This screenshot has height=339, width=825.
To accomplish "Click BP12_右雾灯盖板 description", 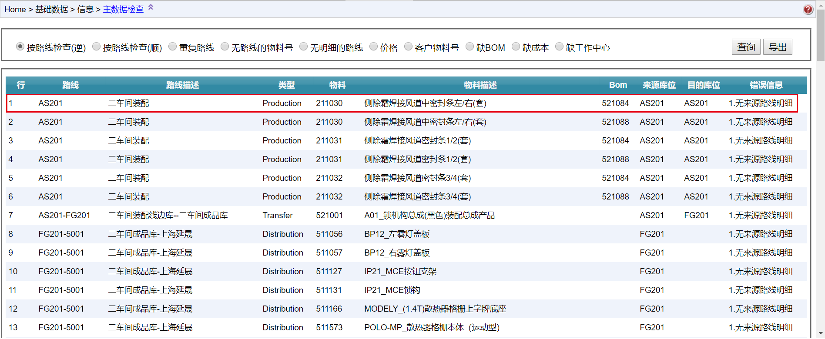I will click(397, 253).
